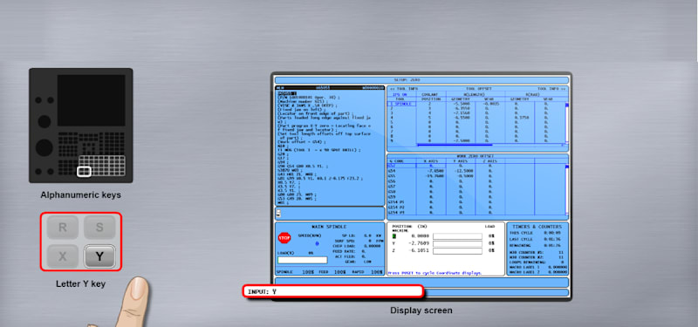Click the 'Display screen' caption

point(421,310)
